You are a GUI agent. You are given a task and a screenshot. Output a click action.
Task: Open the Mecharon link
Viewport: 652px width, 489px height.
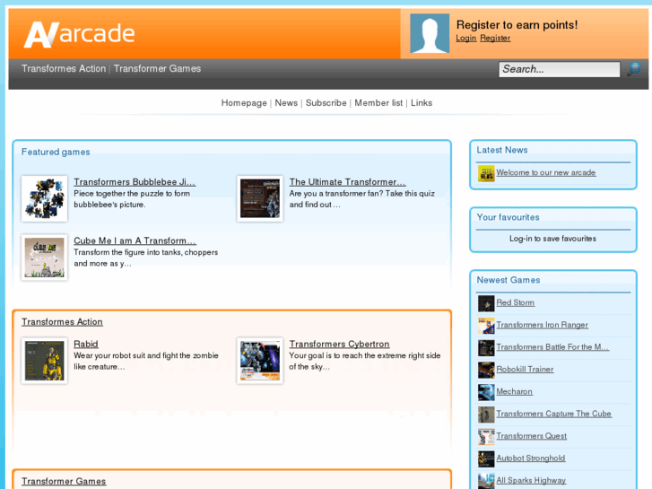(x=515, y=391)
